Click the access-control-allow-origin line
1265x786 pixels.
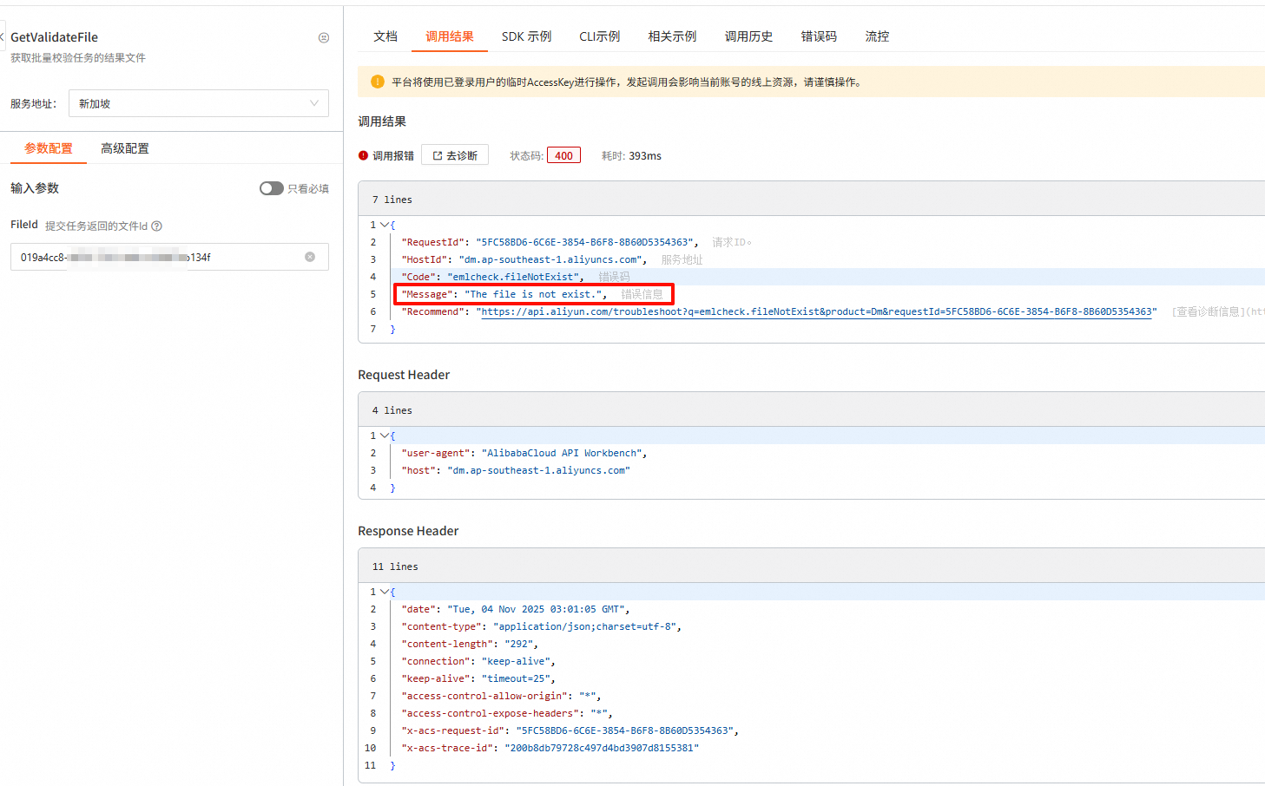pos(501,696)
